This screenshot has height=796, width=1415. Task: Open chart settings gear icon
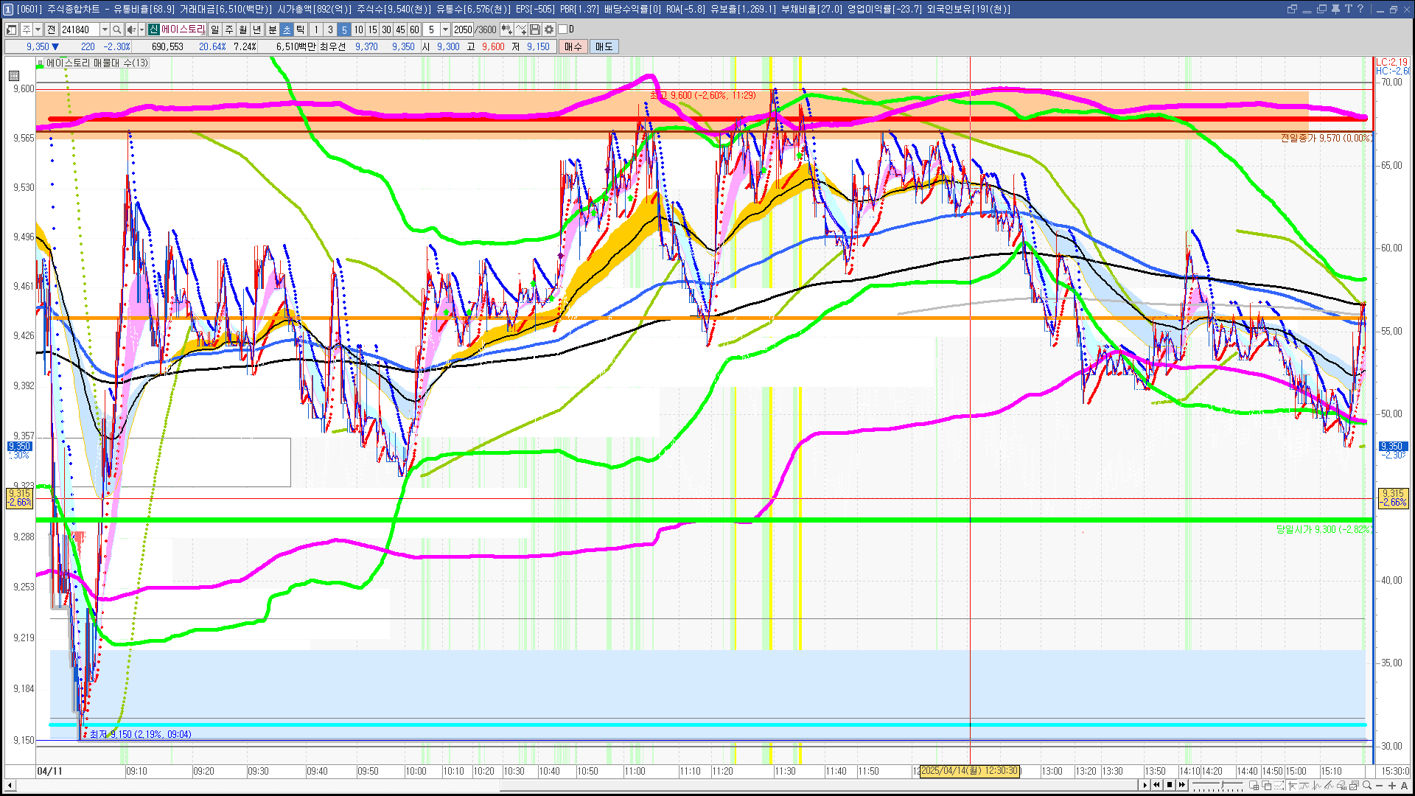coord(549,29)
